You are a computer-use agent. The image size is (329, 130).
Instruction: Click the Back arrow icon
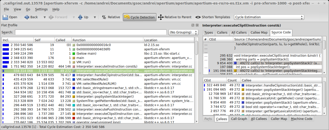click(27, 17)
